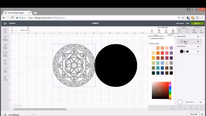The width and height of the screenshot is (206, 116).
Task: Click the Group icon in Layers panel
Action: [x=180, y=31]
